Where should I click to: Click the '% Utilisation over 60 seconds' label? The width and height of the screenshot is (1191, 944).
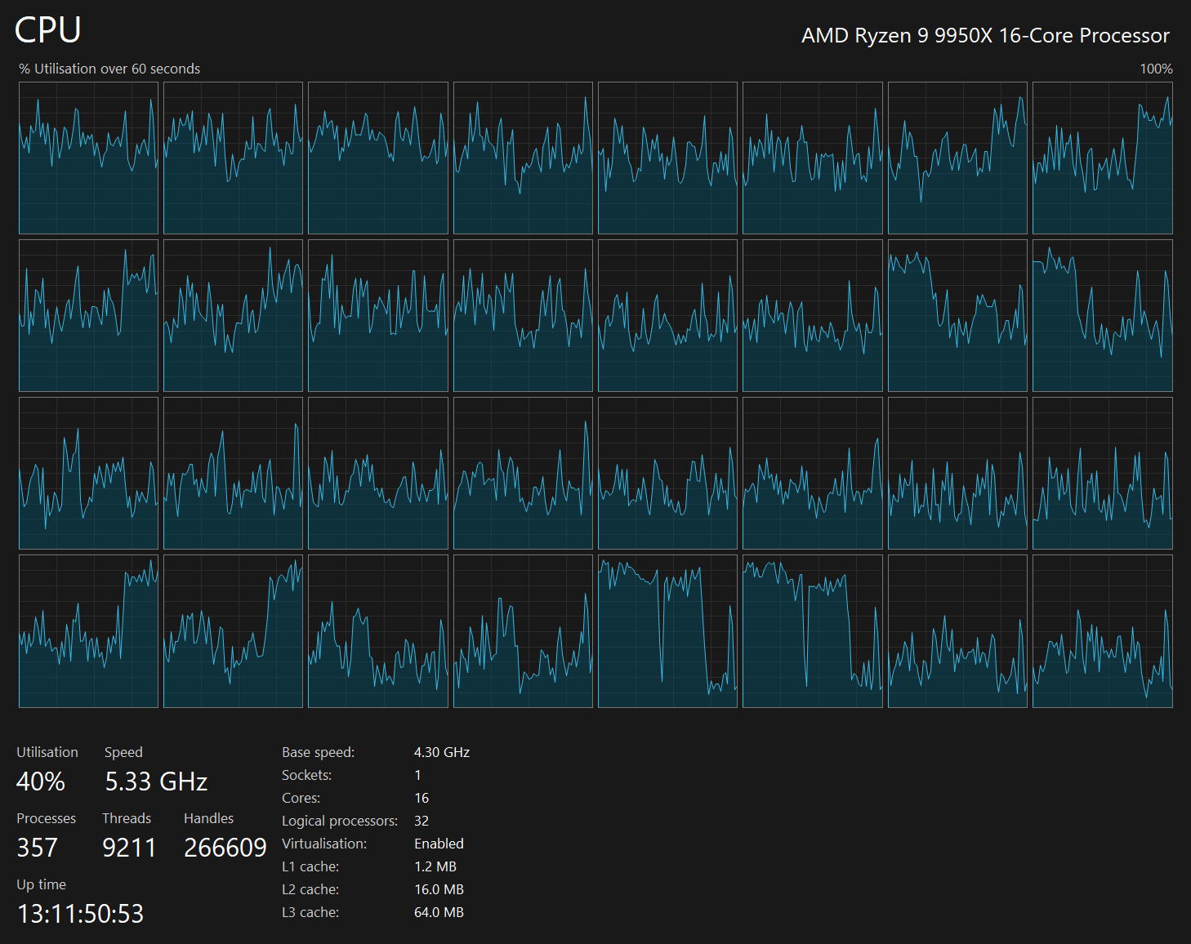109,69
